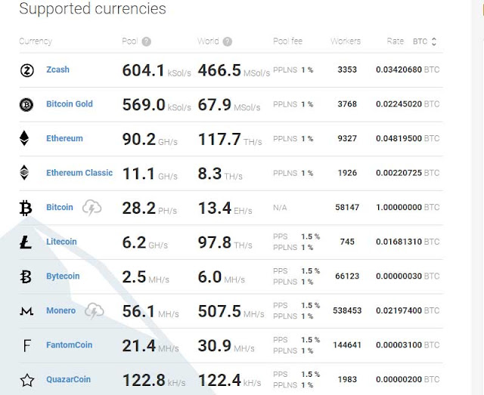Click the Ethereum diamond icon
This screenshot has height=395, width=484.
pos(24,138)
